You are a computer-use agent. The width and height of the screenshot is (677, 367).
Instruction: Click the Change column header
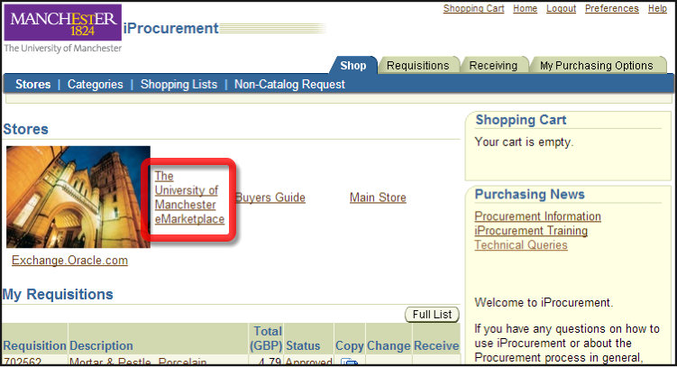click(x=389, y=346)
